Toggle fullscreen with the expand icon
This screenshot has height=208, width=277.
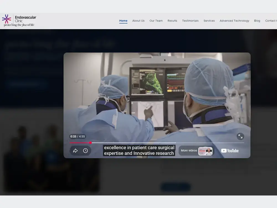(x=240, y=136)
